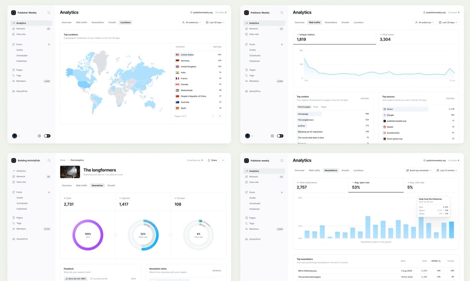Click the three-dots menu beside Share
470x281 pixels.
(223, 160)
